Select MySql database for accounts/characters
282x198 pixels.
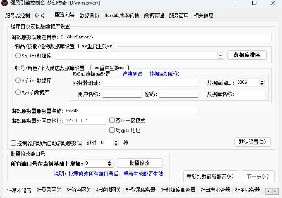18,92
